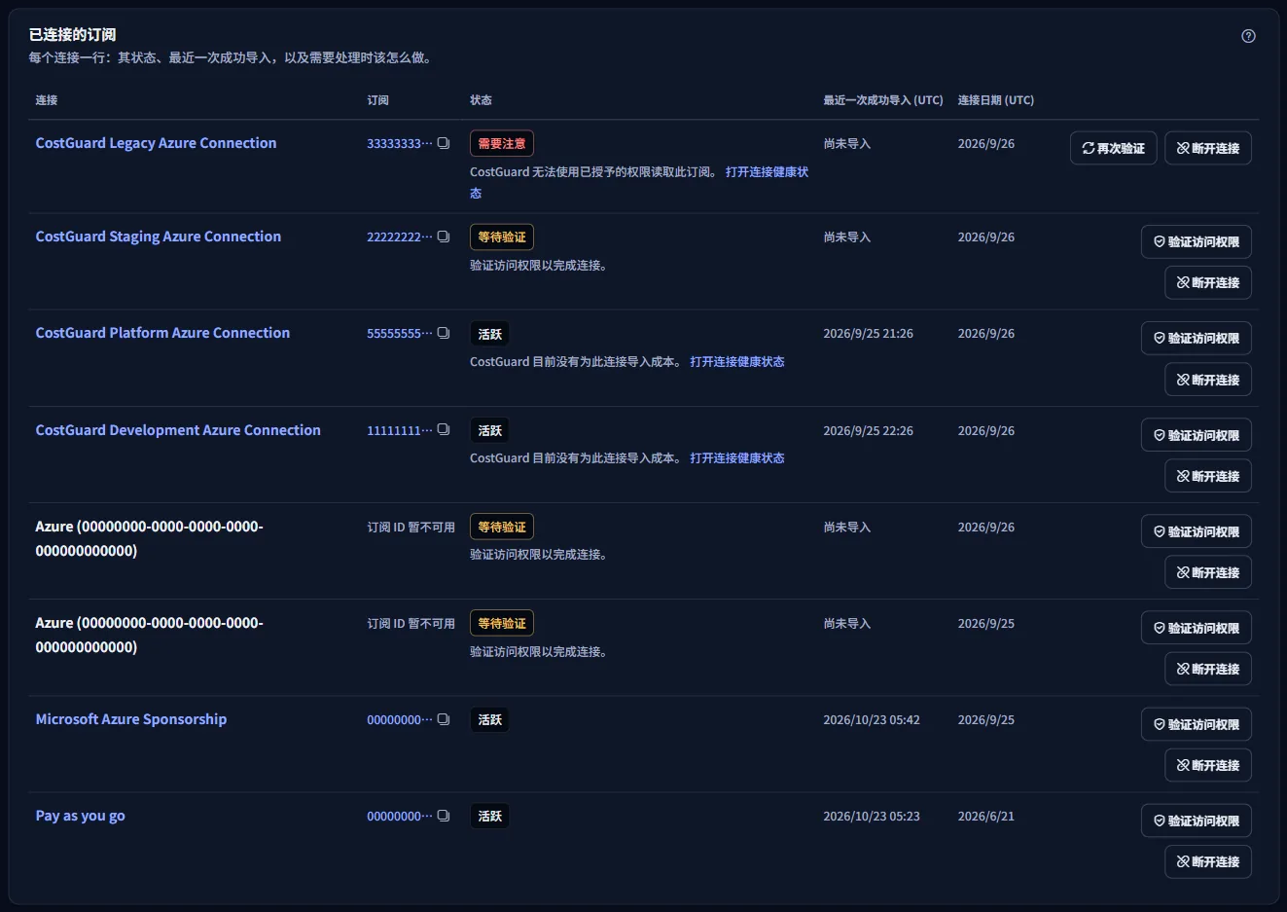Click 再次验证 for the Legacy Azure Connection
The image size is (1287, 912).
click(1113, 148)
